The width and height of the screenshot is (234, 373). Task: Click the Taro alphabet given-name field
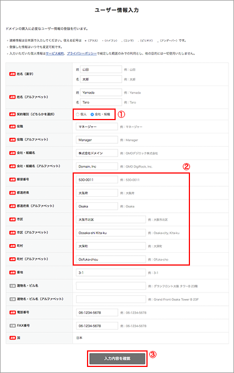101,102
